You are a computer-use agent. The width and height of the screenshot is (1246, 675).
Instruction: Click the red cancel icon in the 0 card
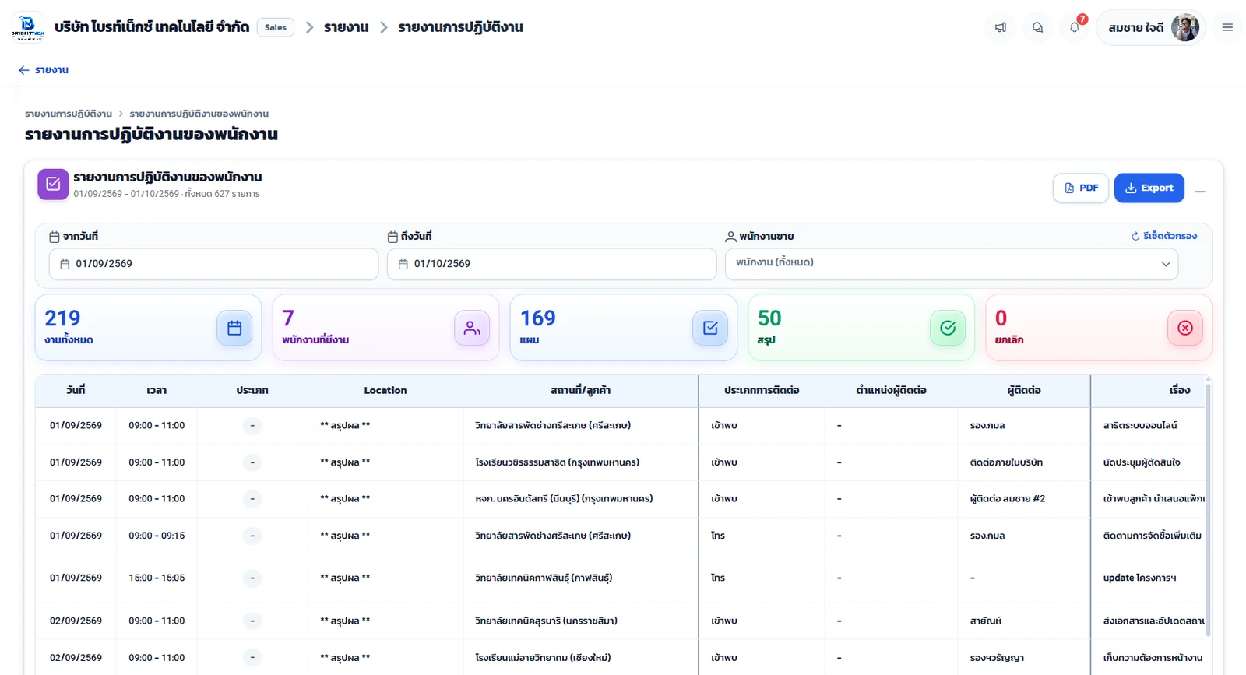tap(1185, 328)
